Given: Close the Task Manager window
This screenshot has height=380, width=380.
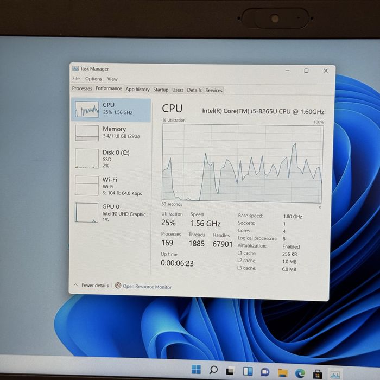Looking at the screenshot, I should pyautogui.click(x=326, y=71).
